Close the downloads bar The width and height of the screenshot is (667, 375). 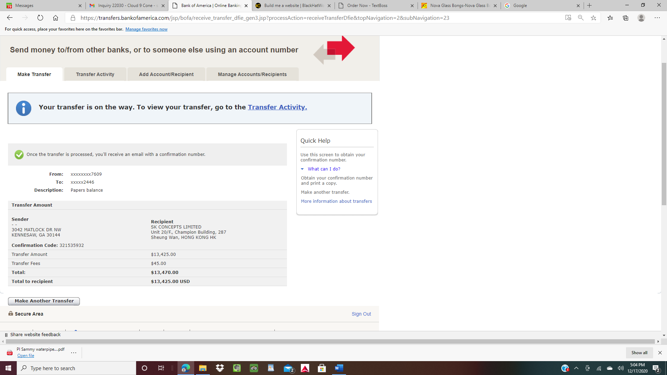click(x=660, y=353)
